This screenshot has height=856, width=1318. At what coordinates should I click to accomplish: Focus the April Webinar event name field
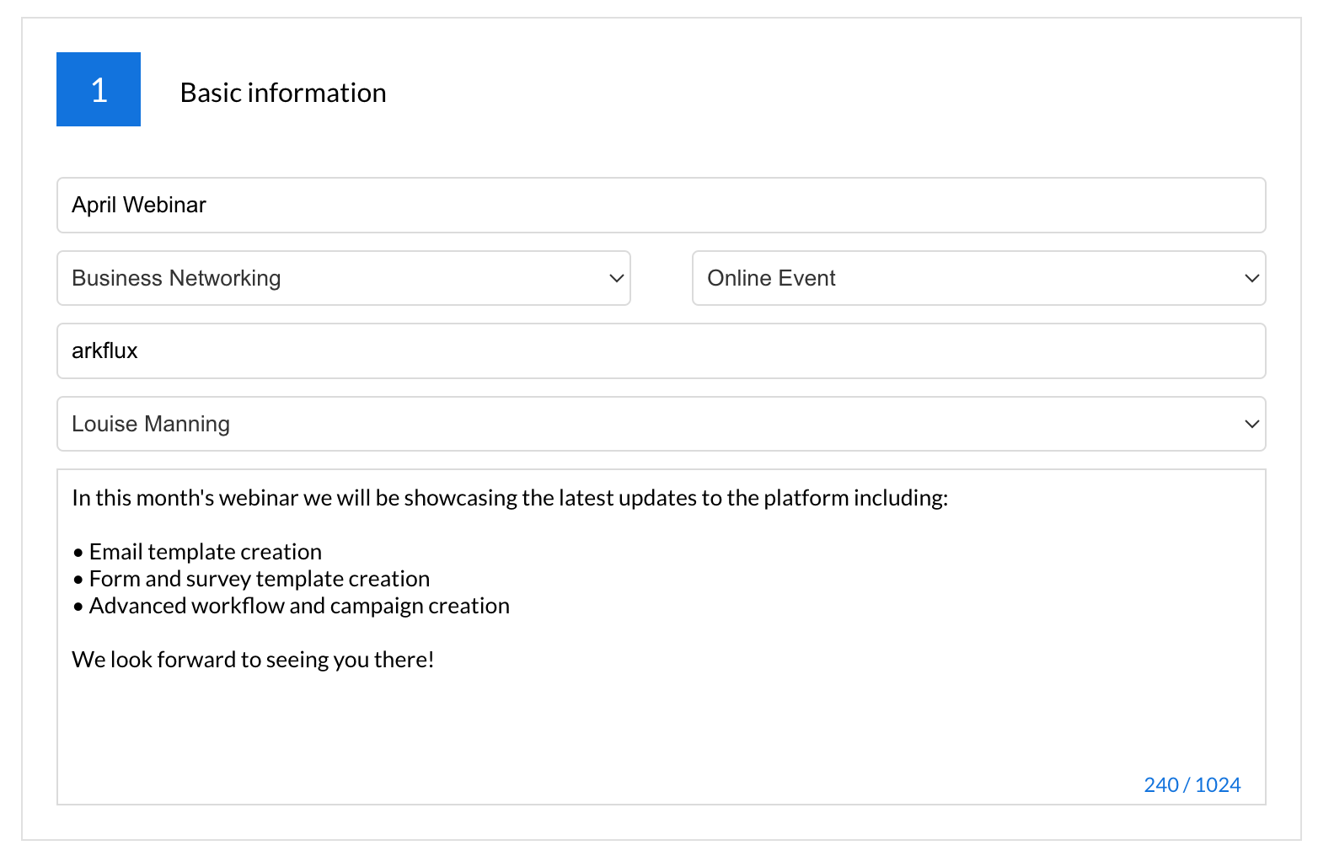pos(661,205)
